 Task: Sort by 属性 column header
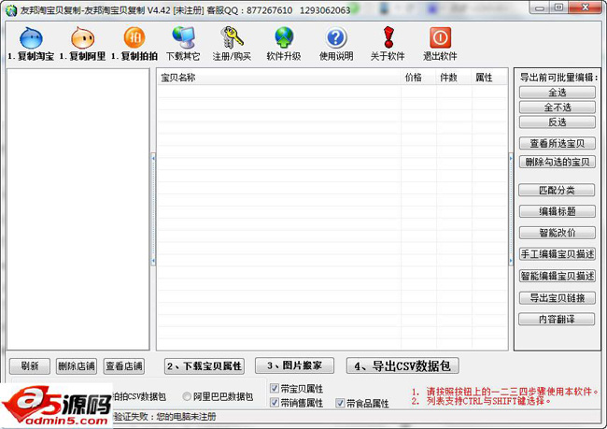pyautogui.click(x=489, y=78)
